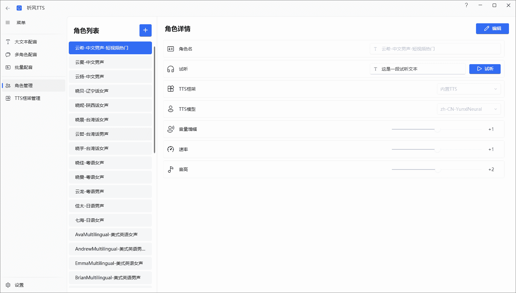Click the role list scrollbar
Image resolution: width=516 pixels, height=293 pixels.
coord(155,100)
